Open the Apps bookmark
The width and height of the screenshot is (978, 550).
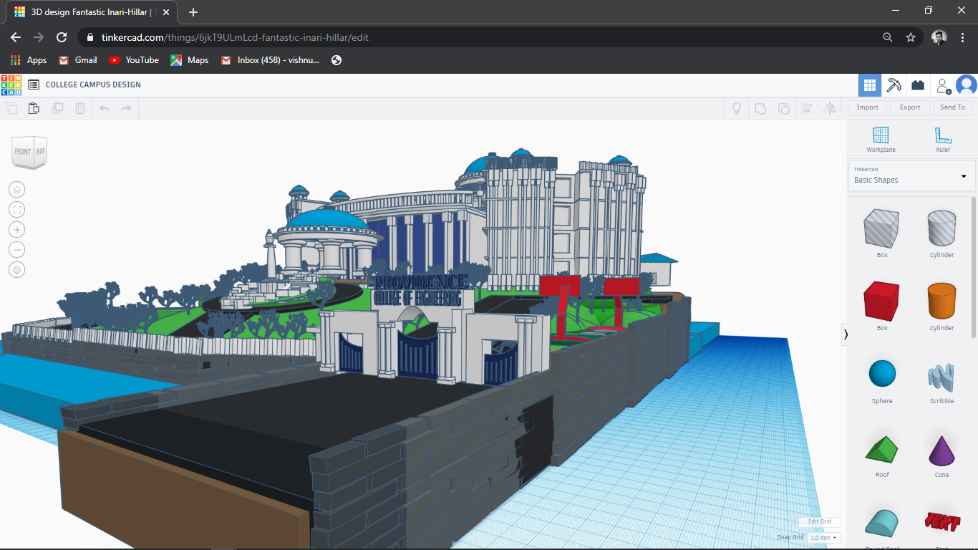(29, 60)
